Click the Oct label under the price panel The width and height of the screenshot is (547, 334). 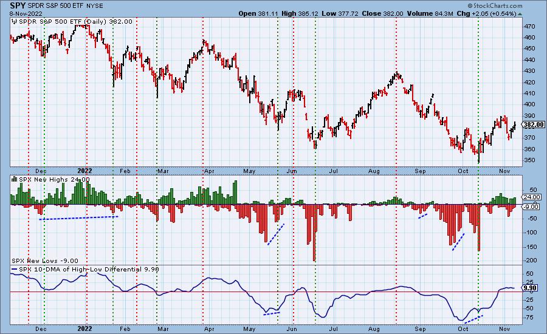click(x=463, y=171)
